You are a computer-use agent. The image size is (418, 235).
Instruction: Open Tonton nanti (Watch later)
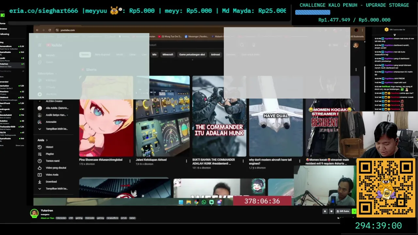point(48,161)
